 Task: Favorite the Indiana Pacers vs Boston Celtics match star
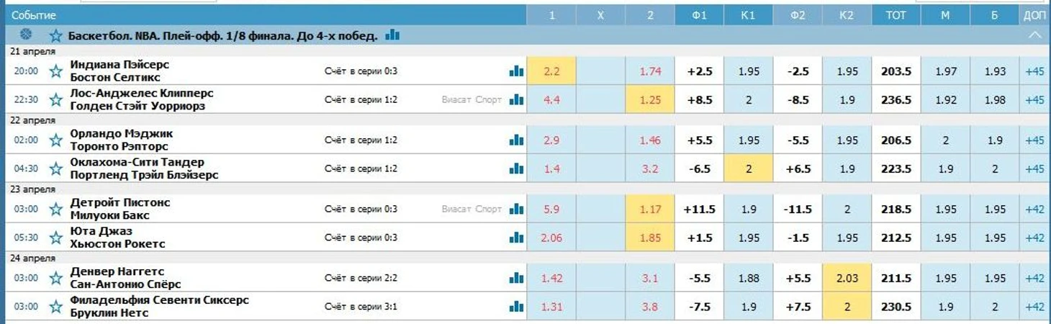point(55,71)
